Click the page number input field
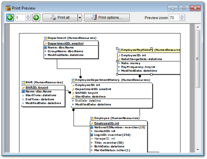Screen dimensions: 207x159 click(x=20, y=17)
